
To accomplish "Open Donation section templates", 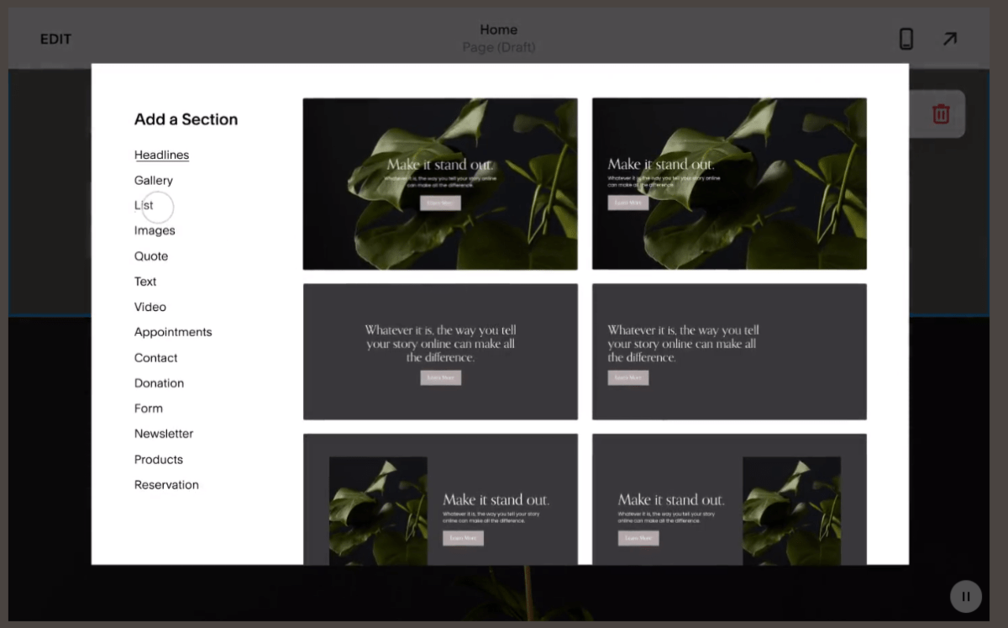I will click(159, 383).
